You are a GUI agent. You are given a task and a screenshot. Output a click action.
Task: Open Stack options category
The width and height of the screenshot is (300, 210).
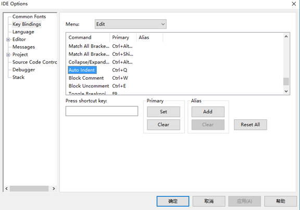[x=18, y=77]
